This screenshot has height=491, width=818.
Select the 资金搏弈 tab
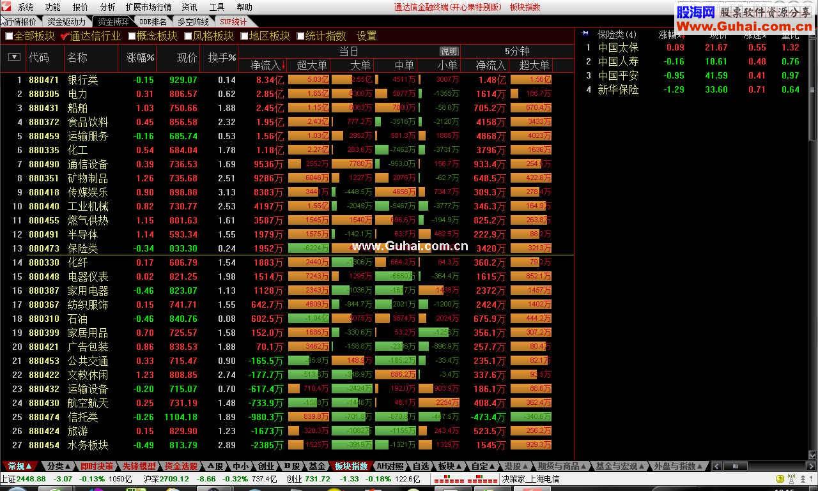[113, 22]
